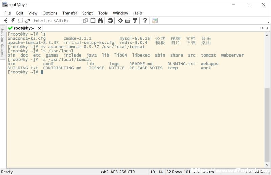Screen dimensions: 271x175
Task: Open the Script menu
Action: 87,13
